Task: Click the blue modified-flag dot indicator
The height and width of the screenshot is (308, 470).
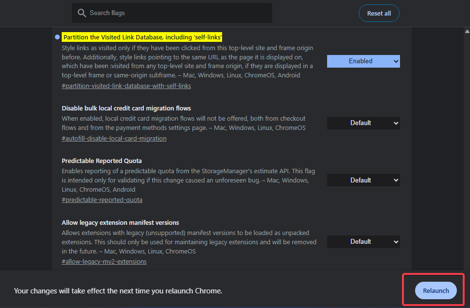Action: (57, 37)
